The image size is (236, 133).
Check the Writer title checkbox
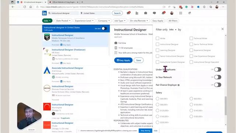pyautogui.click(x=157, y=38)
